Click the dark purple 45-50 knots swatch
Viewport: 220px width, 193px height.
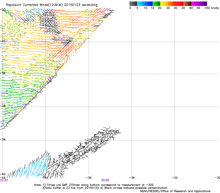pyautogui.click(x=203, y=4)
